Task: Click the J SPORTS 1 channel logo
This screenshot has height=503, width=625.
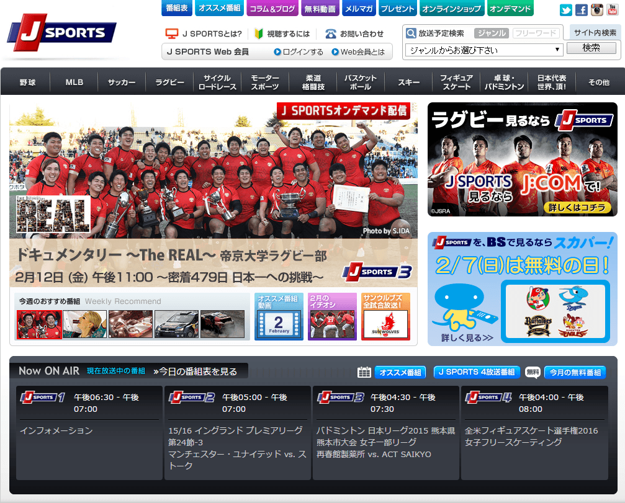Action: point(43,397)
